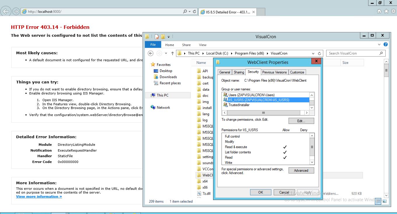This screenshot has height=214, width=397.
Task: Open the address bar path history dropdown
Action: 313,53
